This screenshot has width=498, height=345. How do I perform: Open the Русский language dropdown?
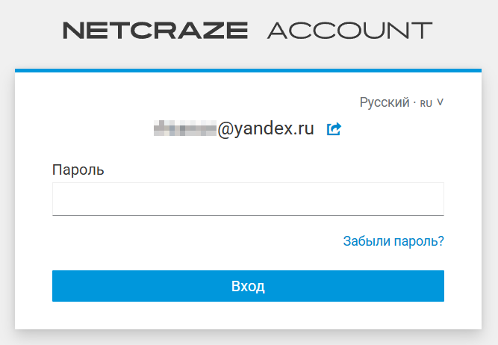[402, 102]
